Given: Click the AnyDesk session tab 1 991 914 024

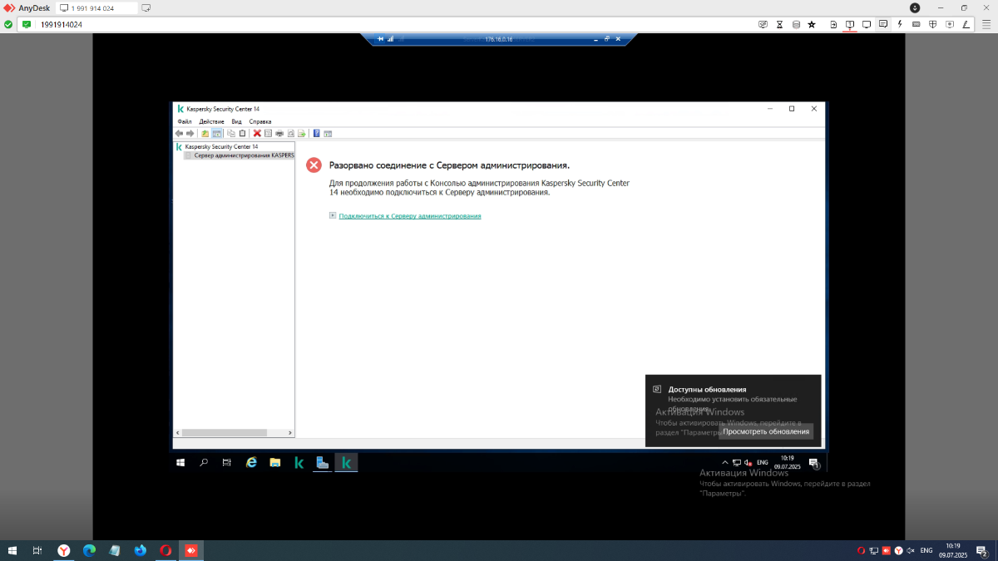Looking at the screenshot, I should [x=98, y=7].
